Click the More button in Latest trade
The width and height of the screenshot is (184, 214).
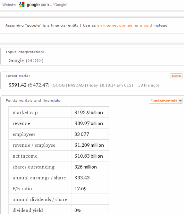176,76
